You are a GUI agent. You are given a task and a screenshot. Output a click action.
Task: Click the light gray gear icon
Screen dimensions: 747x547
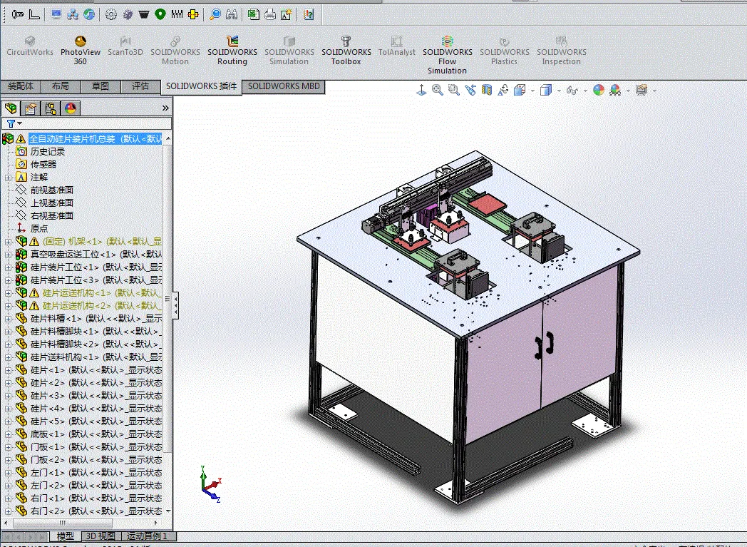(111, 15)
